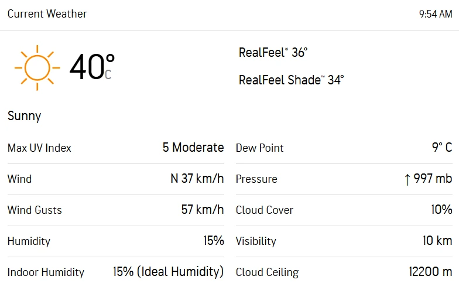Select the Dew Point label
This screenshot has height=300, width=459.
pyautogui.click(x=259, y=148)
